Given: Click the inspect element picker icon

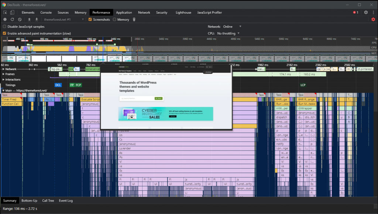Looking at the screenshot, I should click(x=5, y=12).
